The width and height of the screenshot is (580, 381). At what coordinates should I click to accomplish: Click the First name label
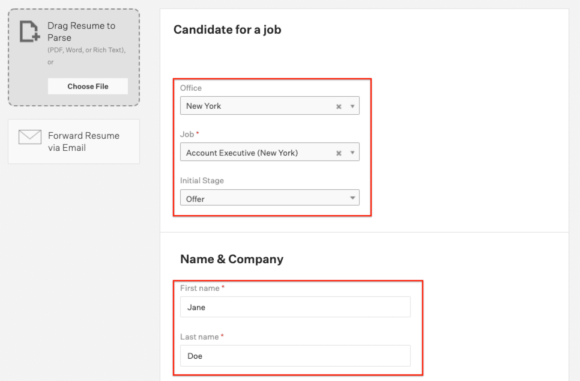pos(200,288)
